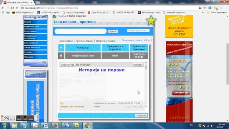Open the WHITE-FIR-RESORT bookmark
Viewport: 229px width, 129px height.
pos(124,13)
